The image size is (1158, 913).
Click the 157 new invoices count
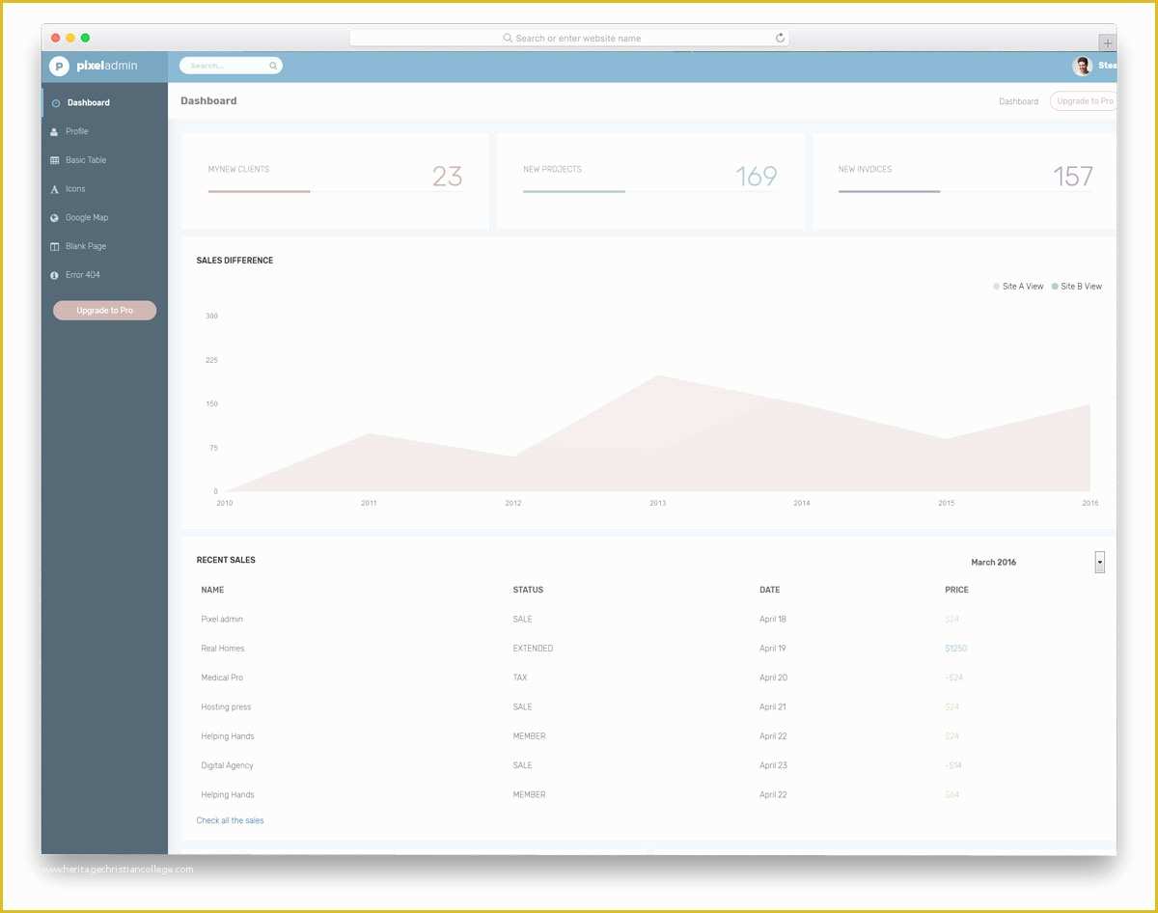coord(1072,176)
